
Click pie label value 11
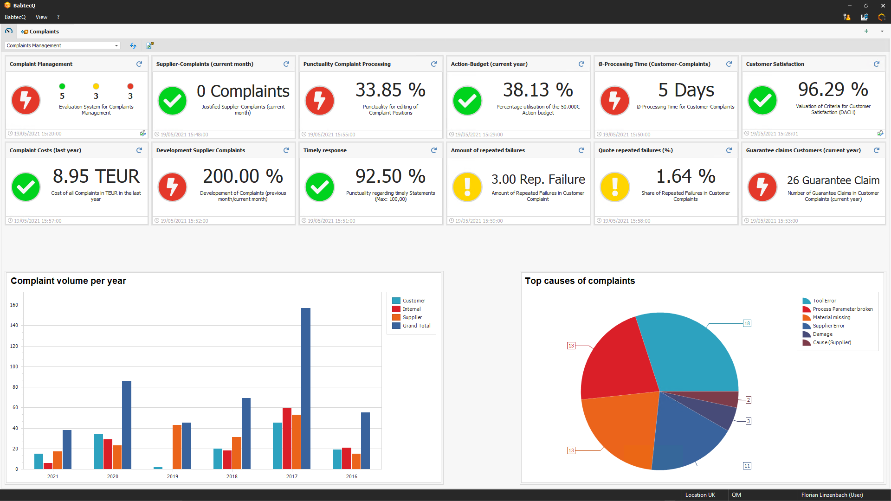point(747,466)
